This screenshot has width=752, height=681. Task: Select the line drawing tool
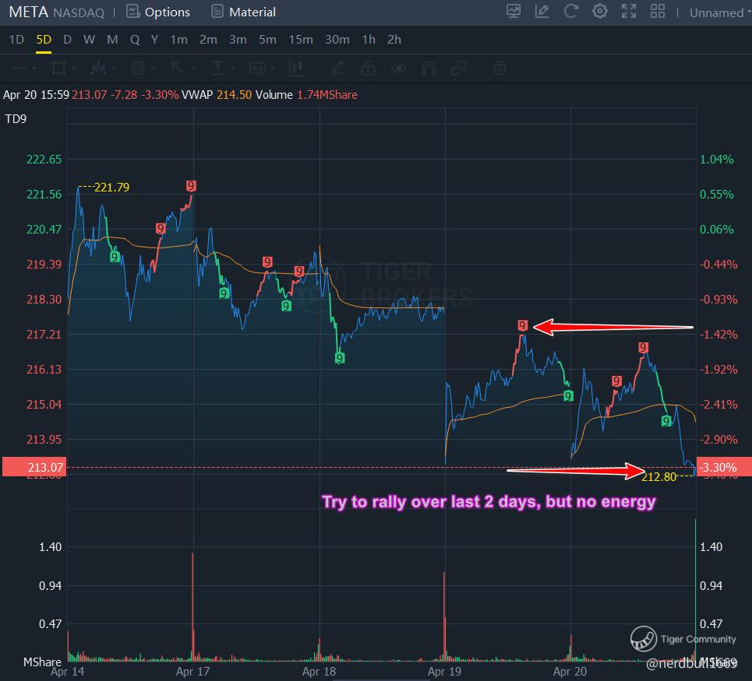click(x=19, y=68)
